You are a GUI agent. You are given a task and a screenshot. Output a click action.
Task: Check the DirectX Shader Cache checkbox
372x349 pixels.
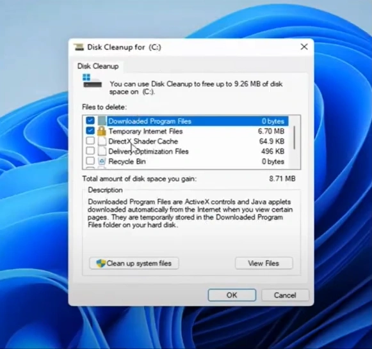pyautogui.click(x=90, y=141)
